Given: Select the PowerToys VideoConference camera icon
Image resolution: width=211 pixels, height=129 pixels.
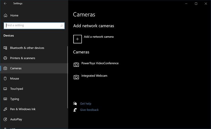Looking at the screenshot, I should click(76, 64).
